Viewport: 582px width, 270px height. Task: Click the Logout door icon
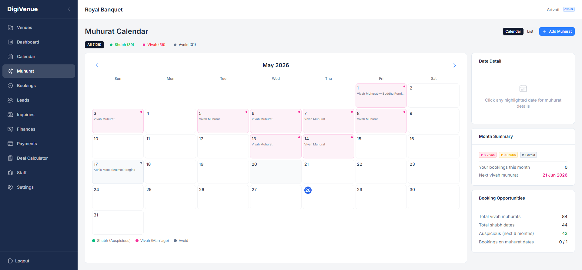pos(10,261)
